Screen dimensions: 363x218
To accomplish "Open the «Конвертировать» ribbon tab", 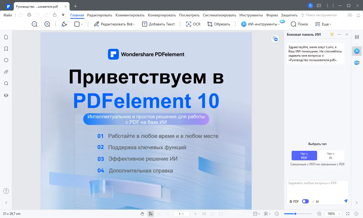I will click(162, 15).
